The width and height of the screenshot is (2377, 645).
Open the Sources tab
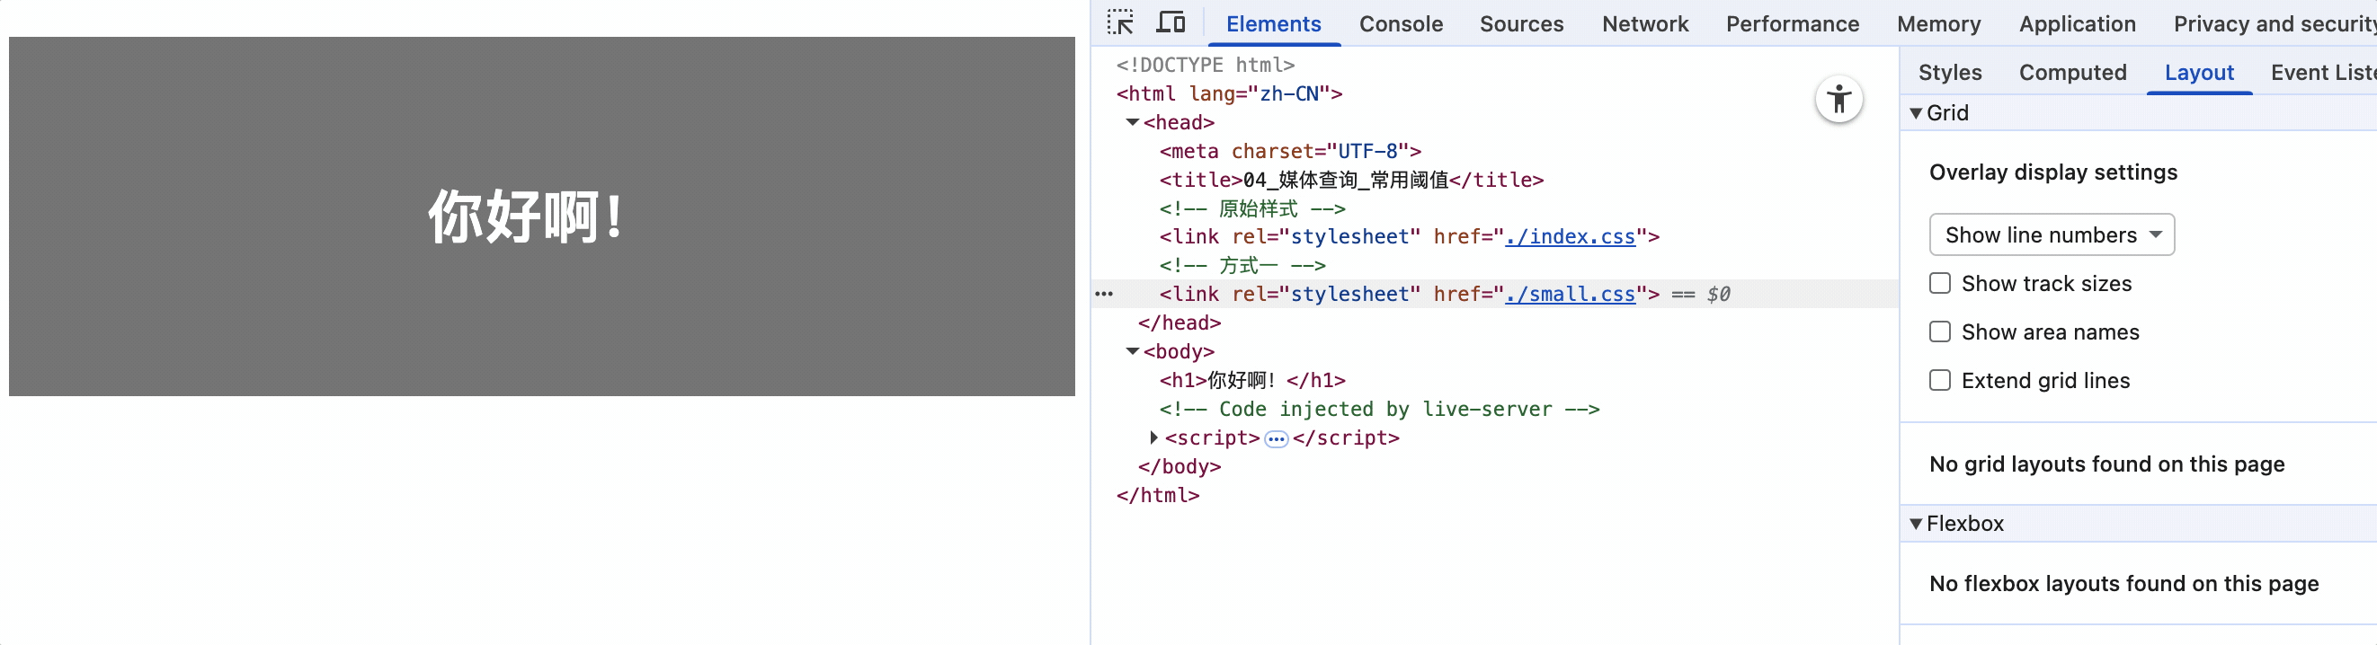point(1521,24)
